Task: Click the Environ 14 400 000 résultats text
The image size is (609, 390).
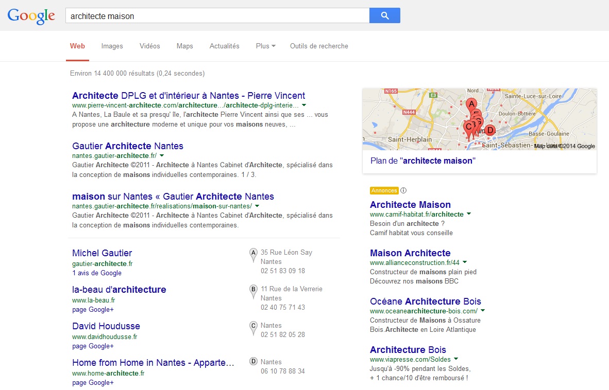Action: coord(137,73)
